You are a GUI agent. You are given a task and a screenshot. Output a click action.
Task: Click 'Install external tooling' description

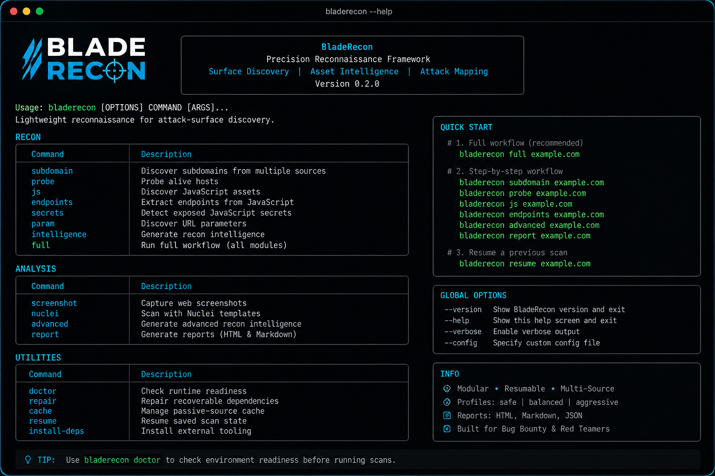pos(196,431)
